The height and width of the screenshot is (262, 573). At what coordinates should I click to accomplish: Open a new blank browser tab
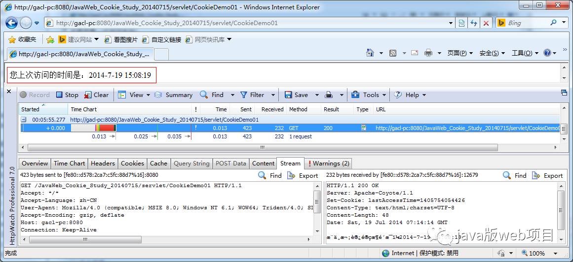click(x=161, y=54)
